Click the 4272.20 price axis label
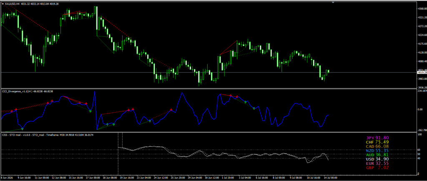The image size is (427, 181). (x=422, y=26)
